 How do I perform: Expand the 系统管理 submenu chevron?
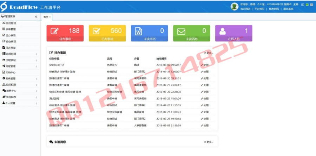37,79
